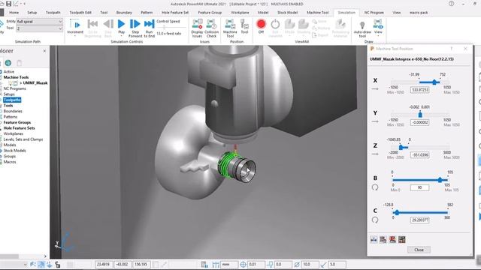Open the macro pack ribbon tab

(x=419, y=13)
